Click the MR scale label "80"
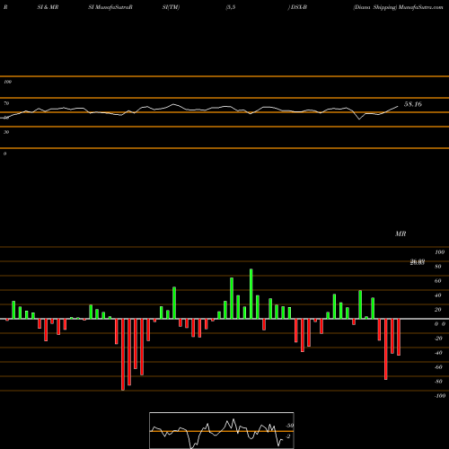Viewport: 449px width, 449px height. [438, 267]
